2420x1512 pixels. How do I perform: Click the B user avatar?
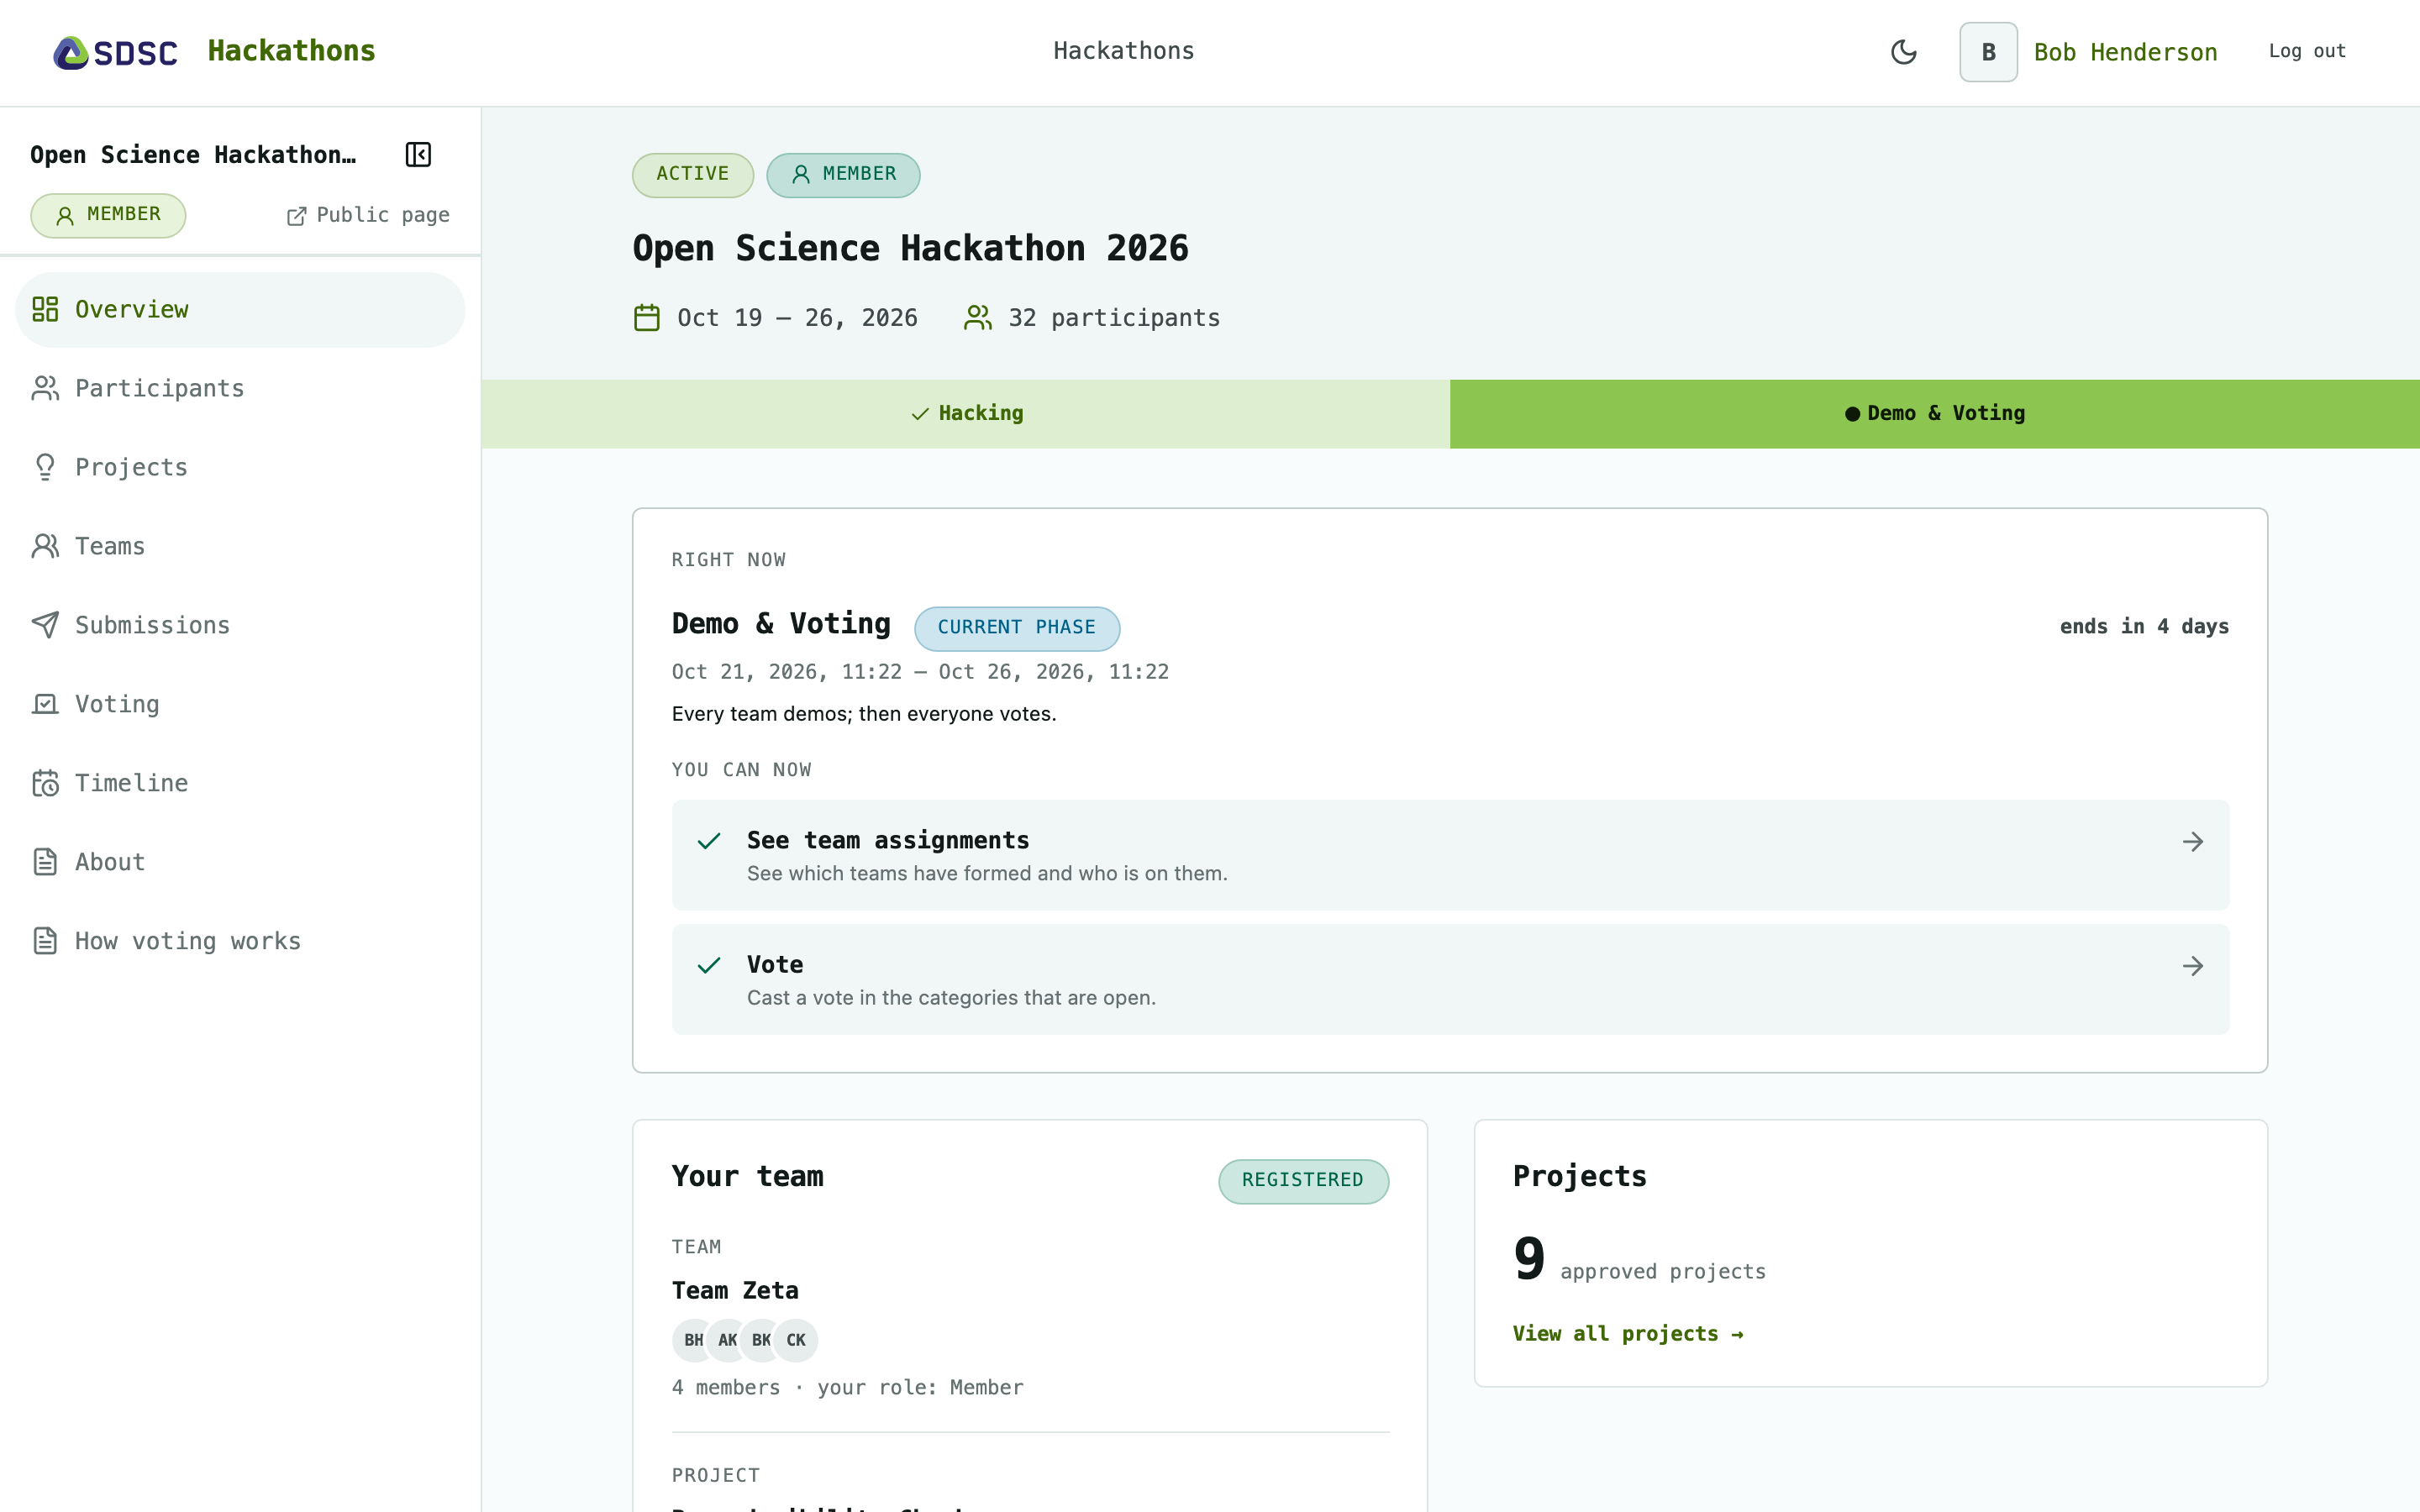(x=1988, y=52)
